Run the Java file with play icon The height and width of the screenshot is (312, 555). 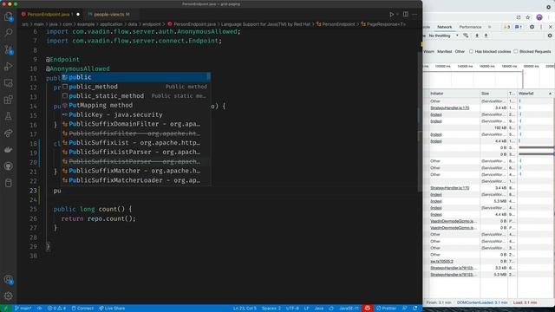click(x=391, y=15)
